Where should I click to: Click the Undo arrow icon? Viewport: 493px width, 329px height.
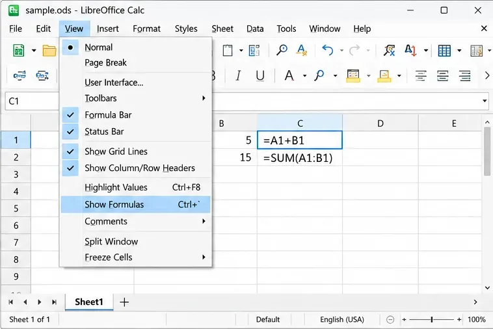tap(328, 50)
